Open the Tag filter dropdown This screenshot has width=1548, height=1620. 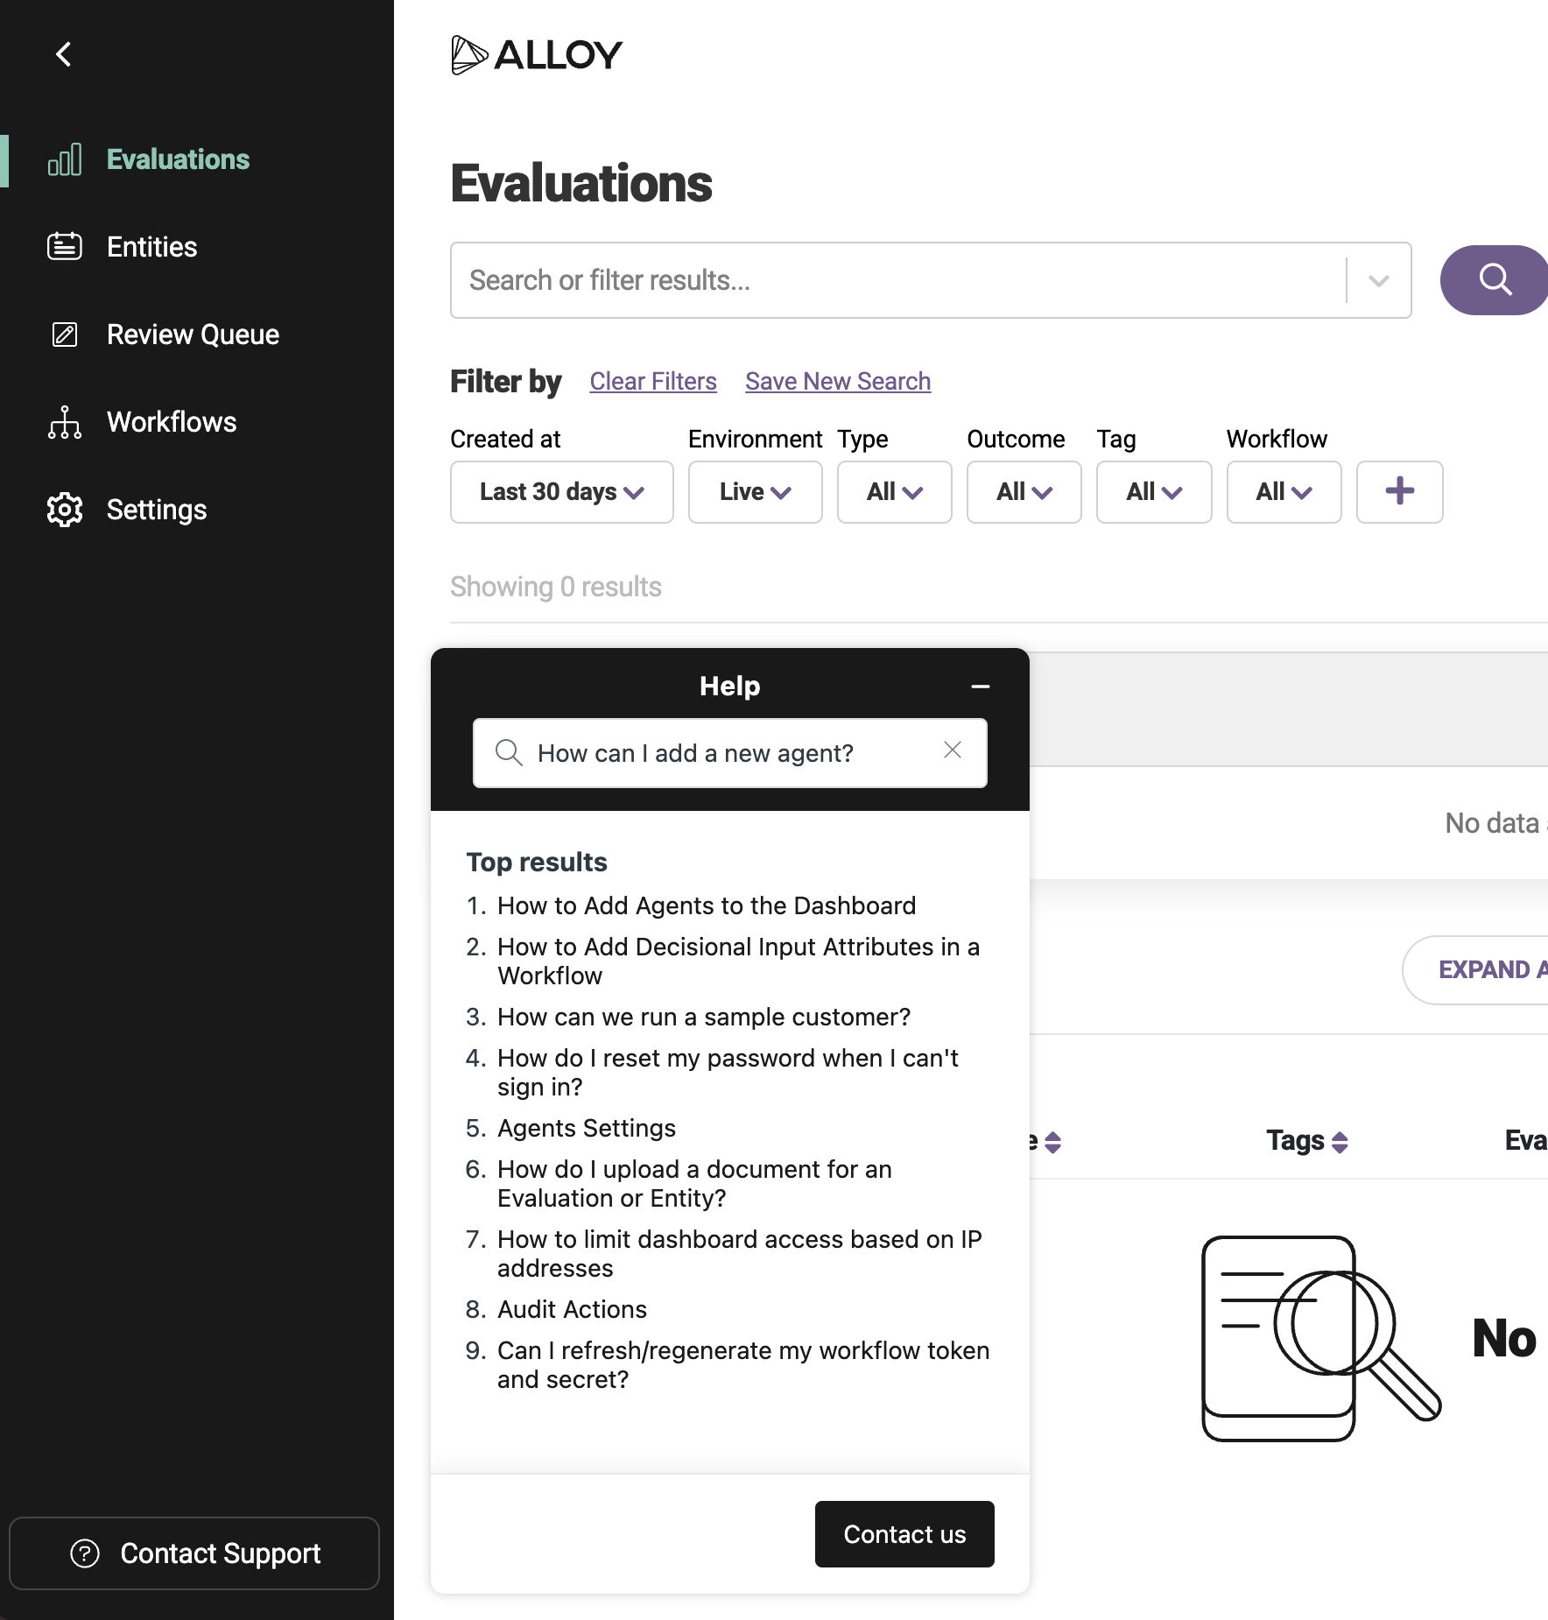[1154, 492]
